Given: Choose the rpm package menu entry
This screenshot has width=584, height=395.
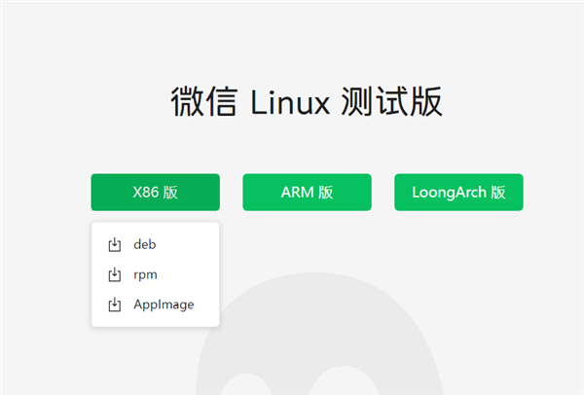Looking at the screenshot, I should coord(146,274).
